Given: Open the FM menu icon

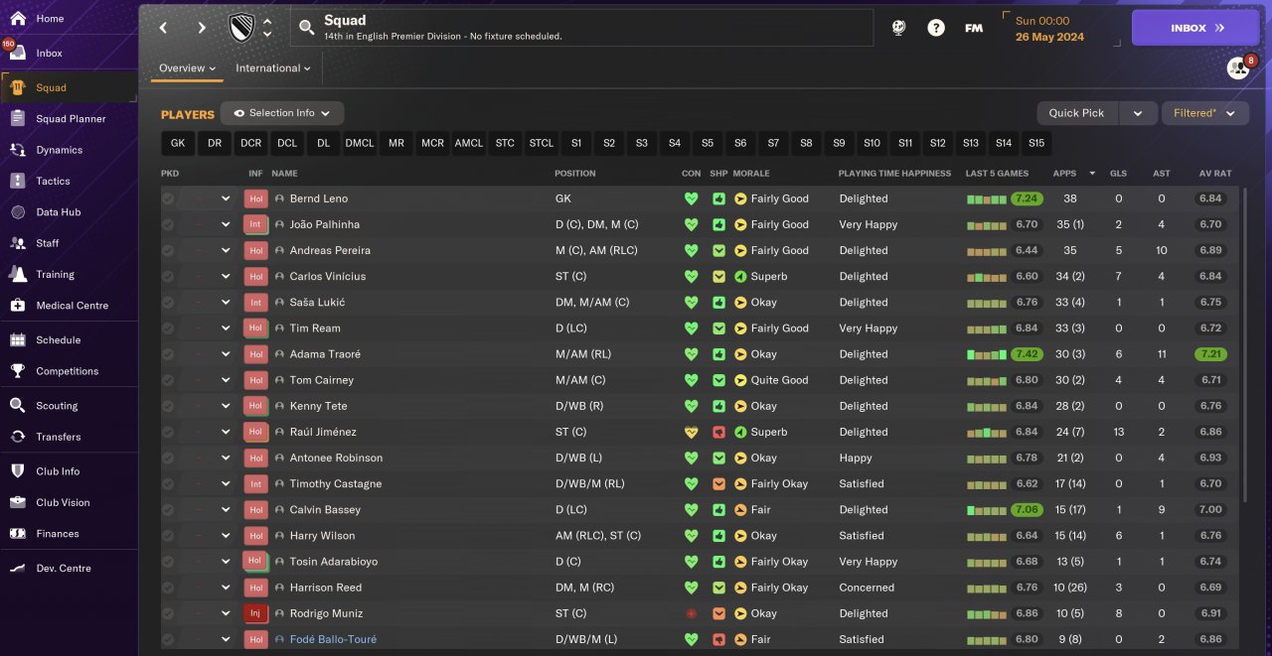Looking at the screenshot, I should 974,28.
